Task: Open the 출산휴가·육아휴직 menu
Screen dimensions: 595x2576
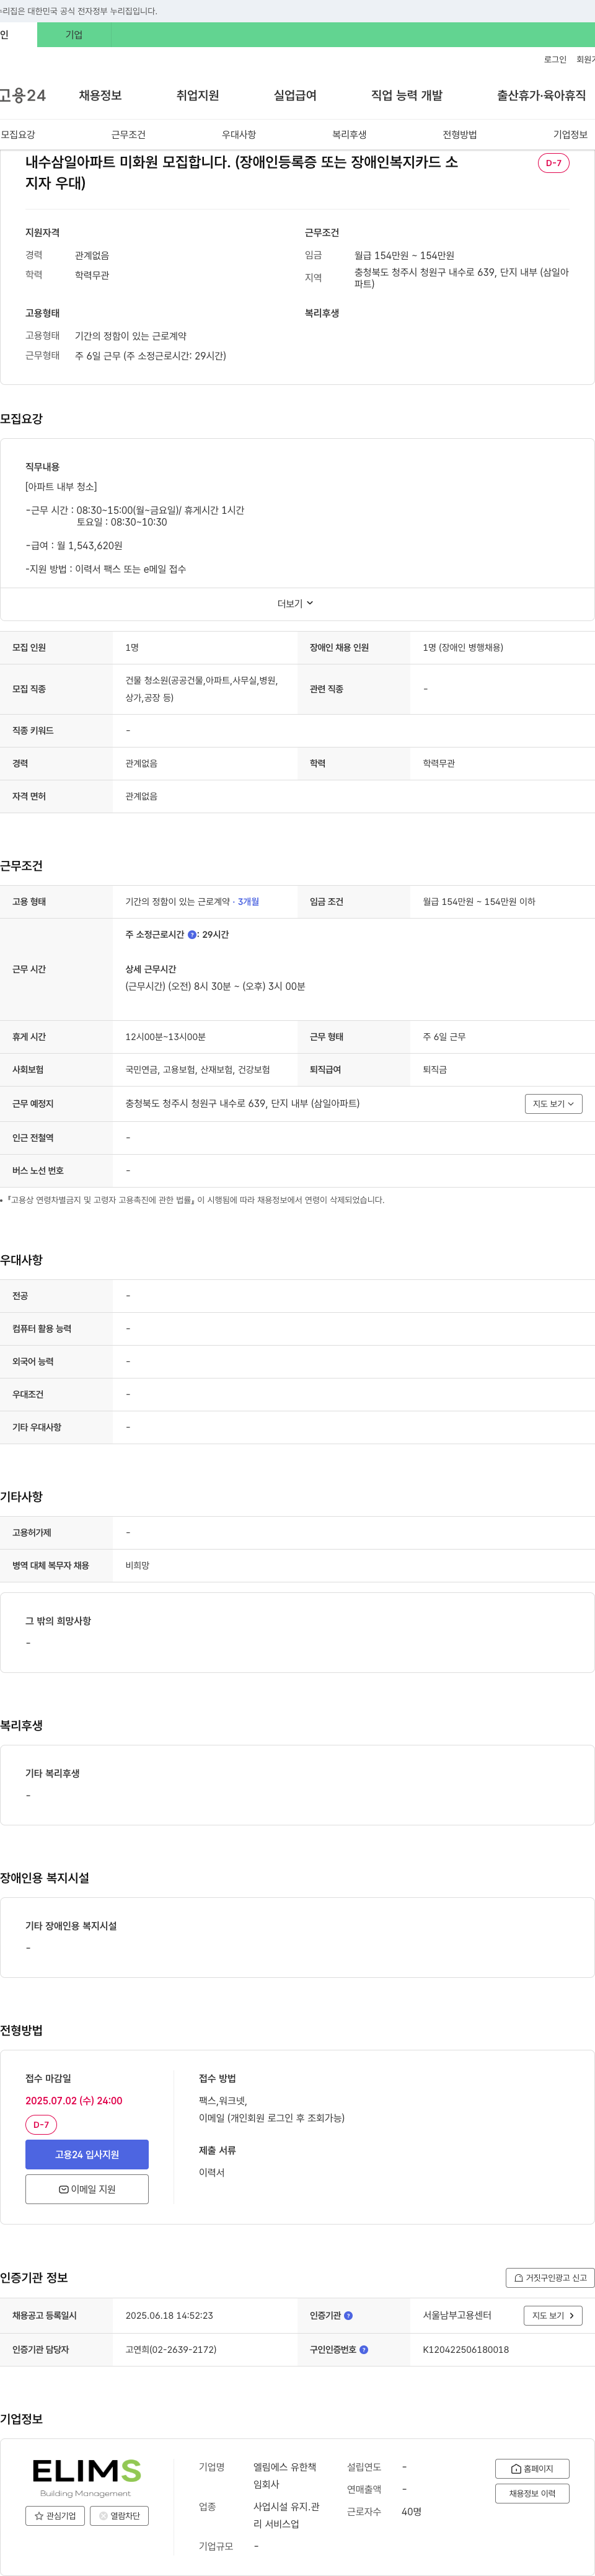Action: (541, 96)
